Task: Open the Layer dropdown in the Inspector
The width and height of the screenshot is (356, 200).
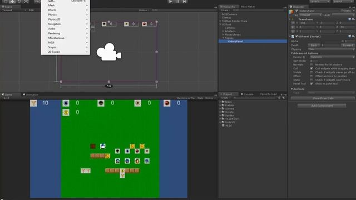Action: tap(343, 15)
